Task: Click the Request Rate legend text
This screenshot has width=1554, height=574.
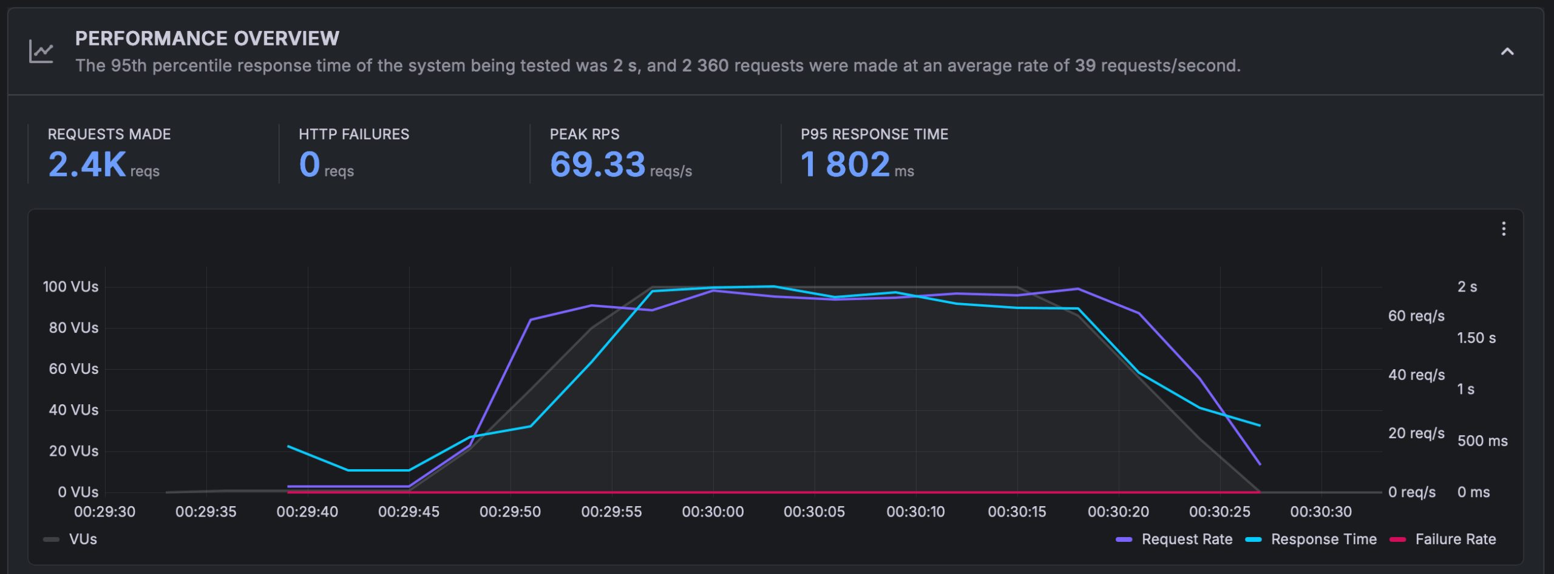Action: [x=1187, y=539]
